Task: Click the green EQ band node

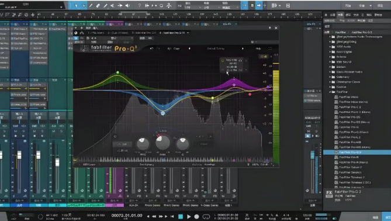Action: [117, 72]
